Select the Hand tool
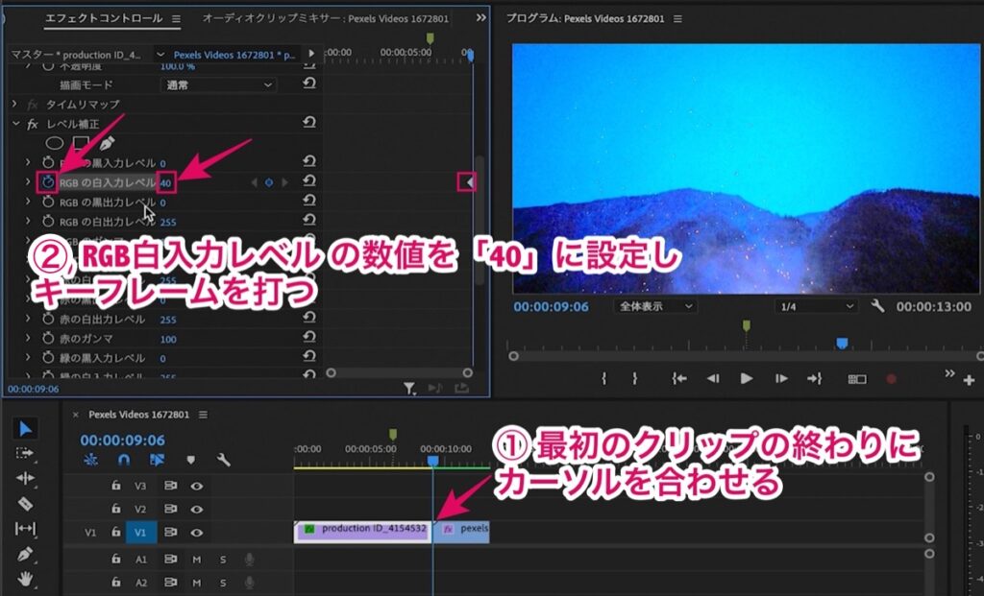 pos(25,579)
